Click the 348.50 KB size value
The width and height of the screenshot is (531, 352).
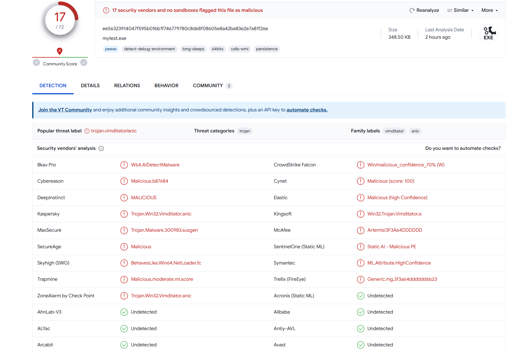pyautogui.click(x=399, y=37)
